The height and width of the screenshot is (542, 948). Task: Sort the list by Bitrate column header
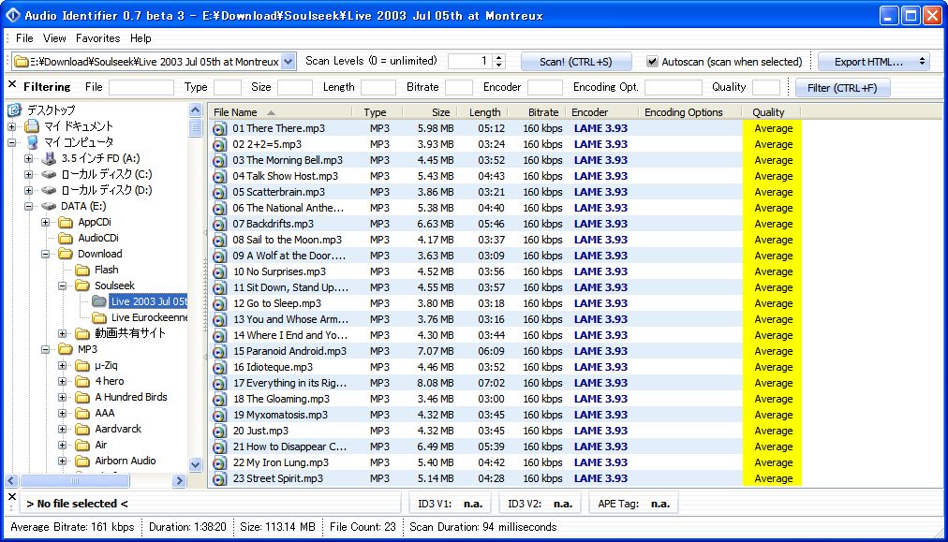(538, 112)
